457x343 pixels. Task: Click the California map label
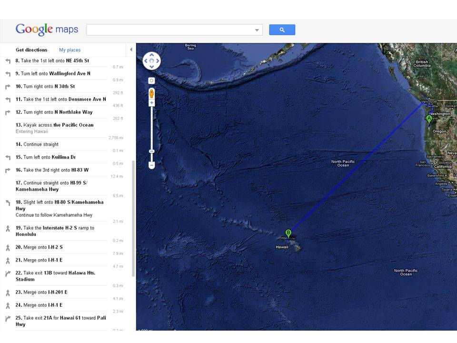coord(443,167)
